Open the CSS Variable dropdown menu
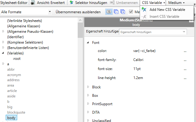 (x=153, y=3)
